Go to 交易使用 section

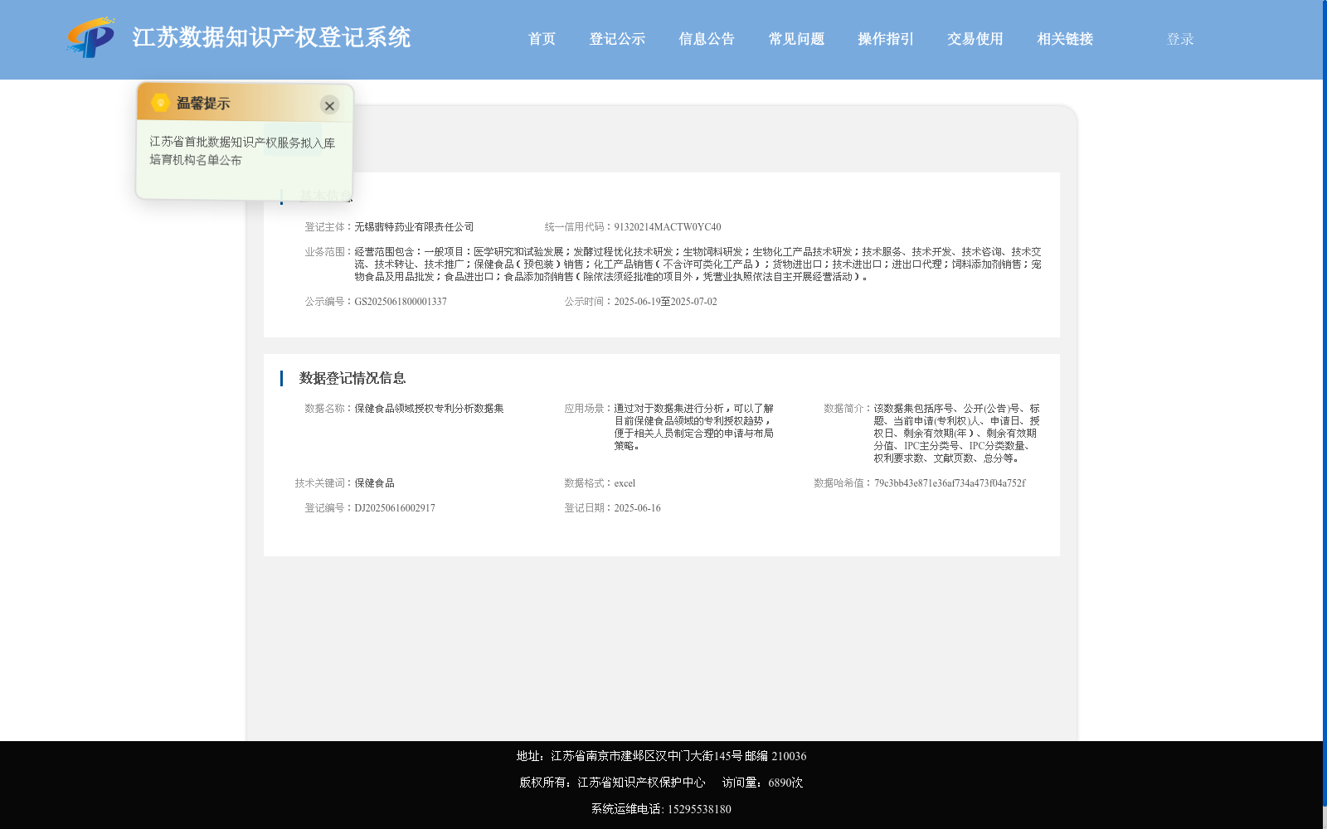click(x=975, y=39)
